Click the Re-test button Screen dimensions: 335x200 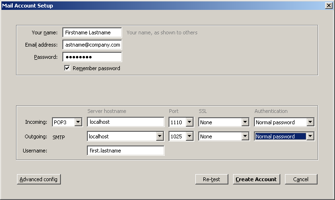[212, 179]
